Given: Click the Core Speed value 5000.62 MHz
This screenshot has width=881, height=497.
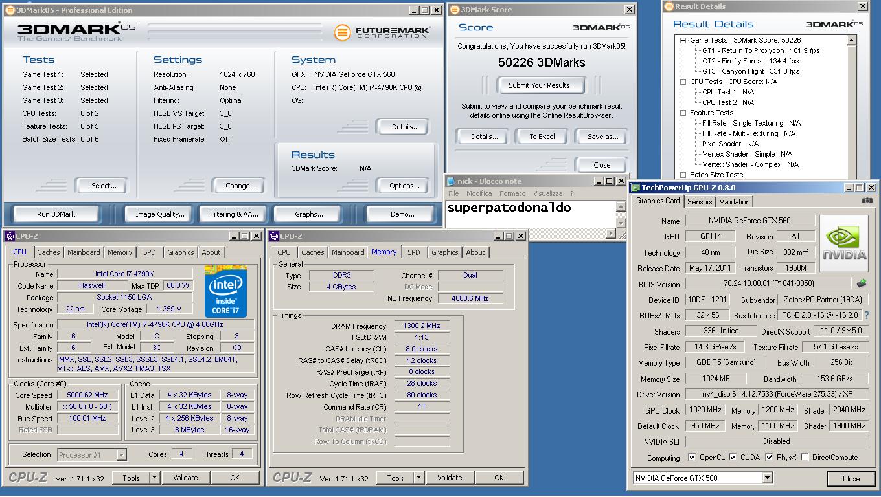Looking at the screenshot, I should click(x=88, y=395).
